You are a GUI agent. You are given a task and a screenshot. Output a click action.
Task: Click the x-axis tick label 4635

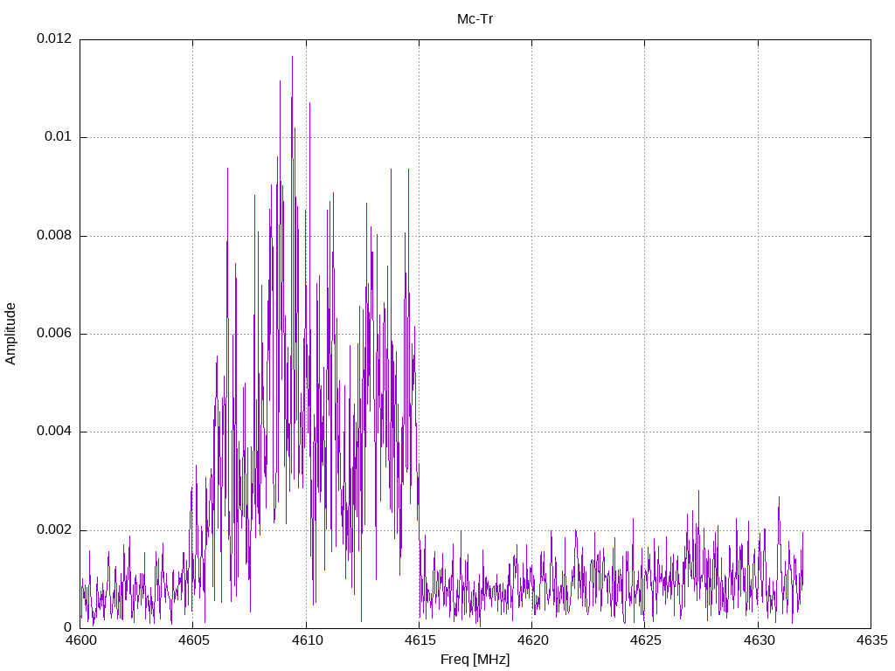[872, 640]
